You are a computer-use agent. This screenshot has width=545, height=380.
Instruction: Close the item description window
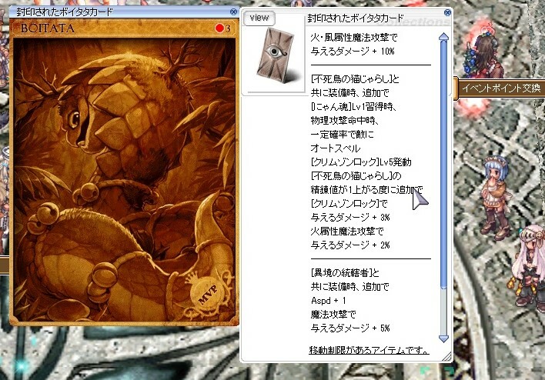coord(447,12)
